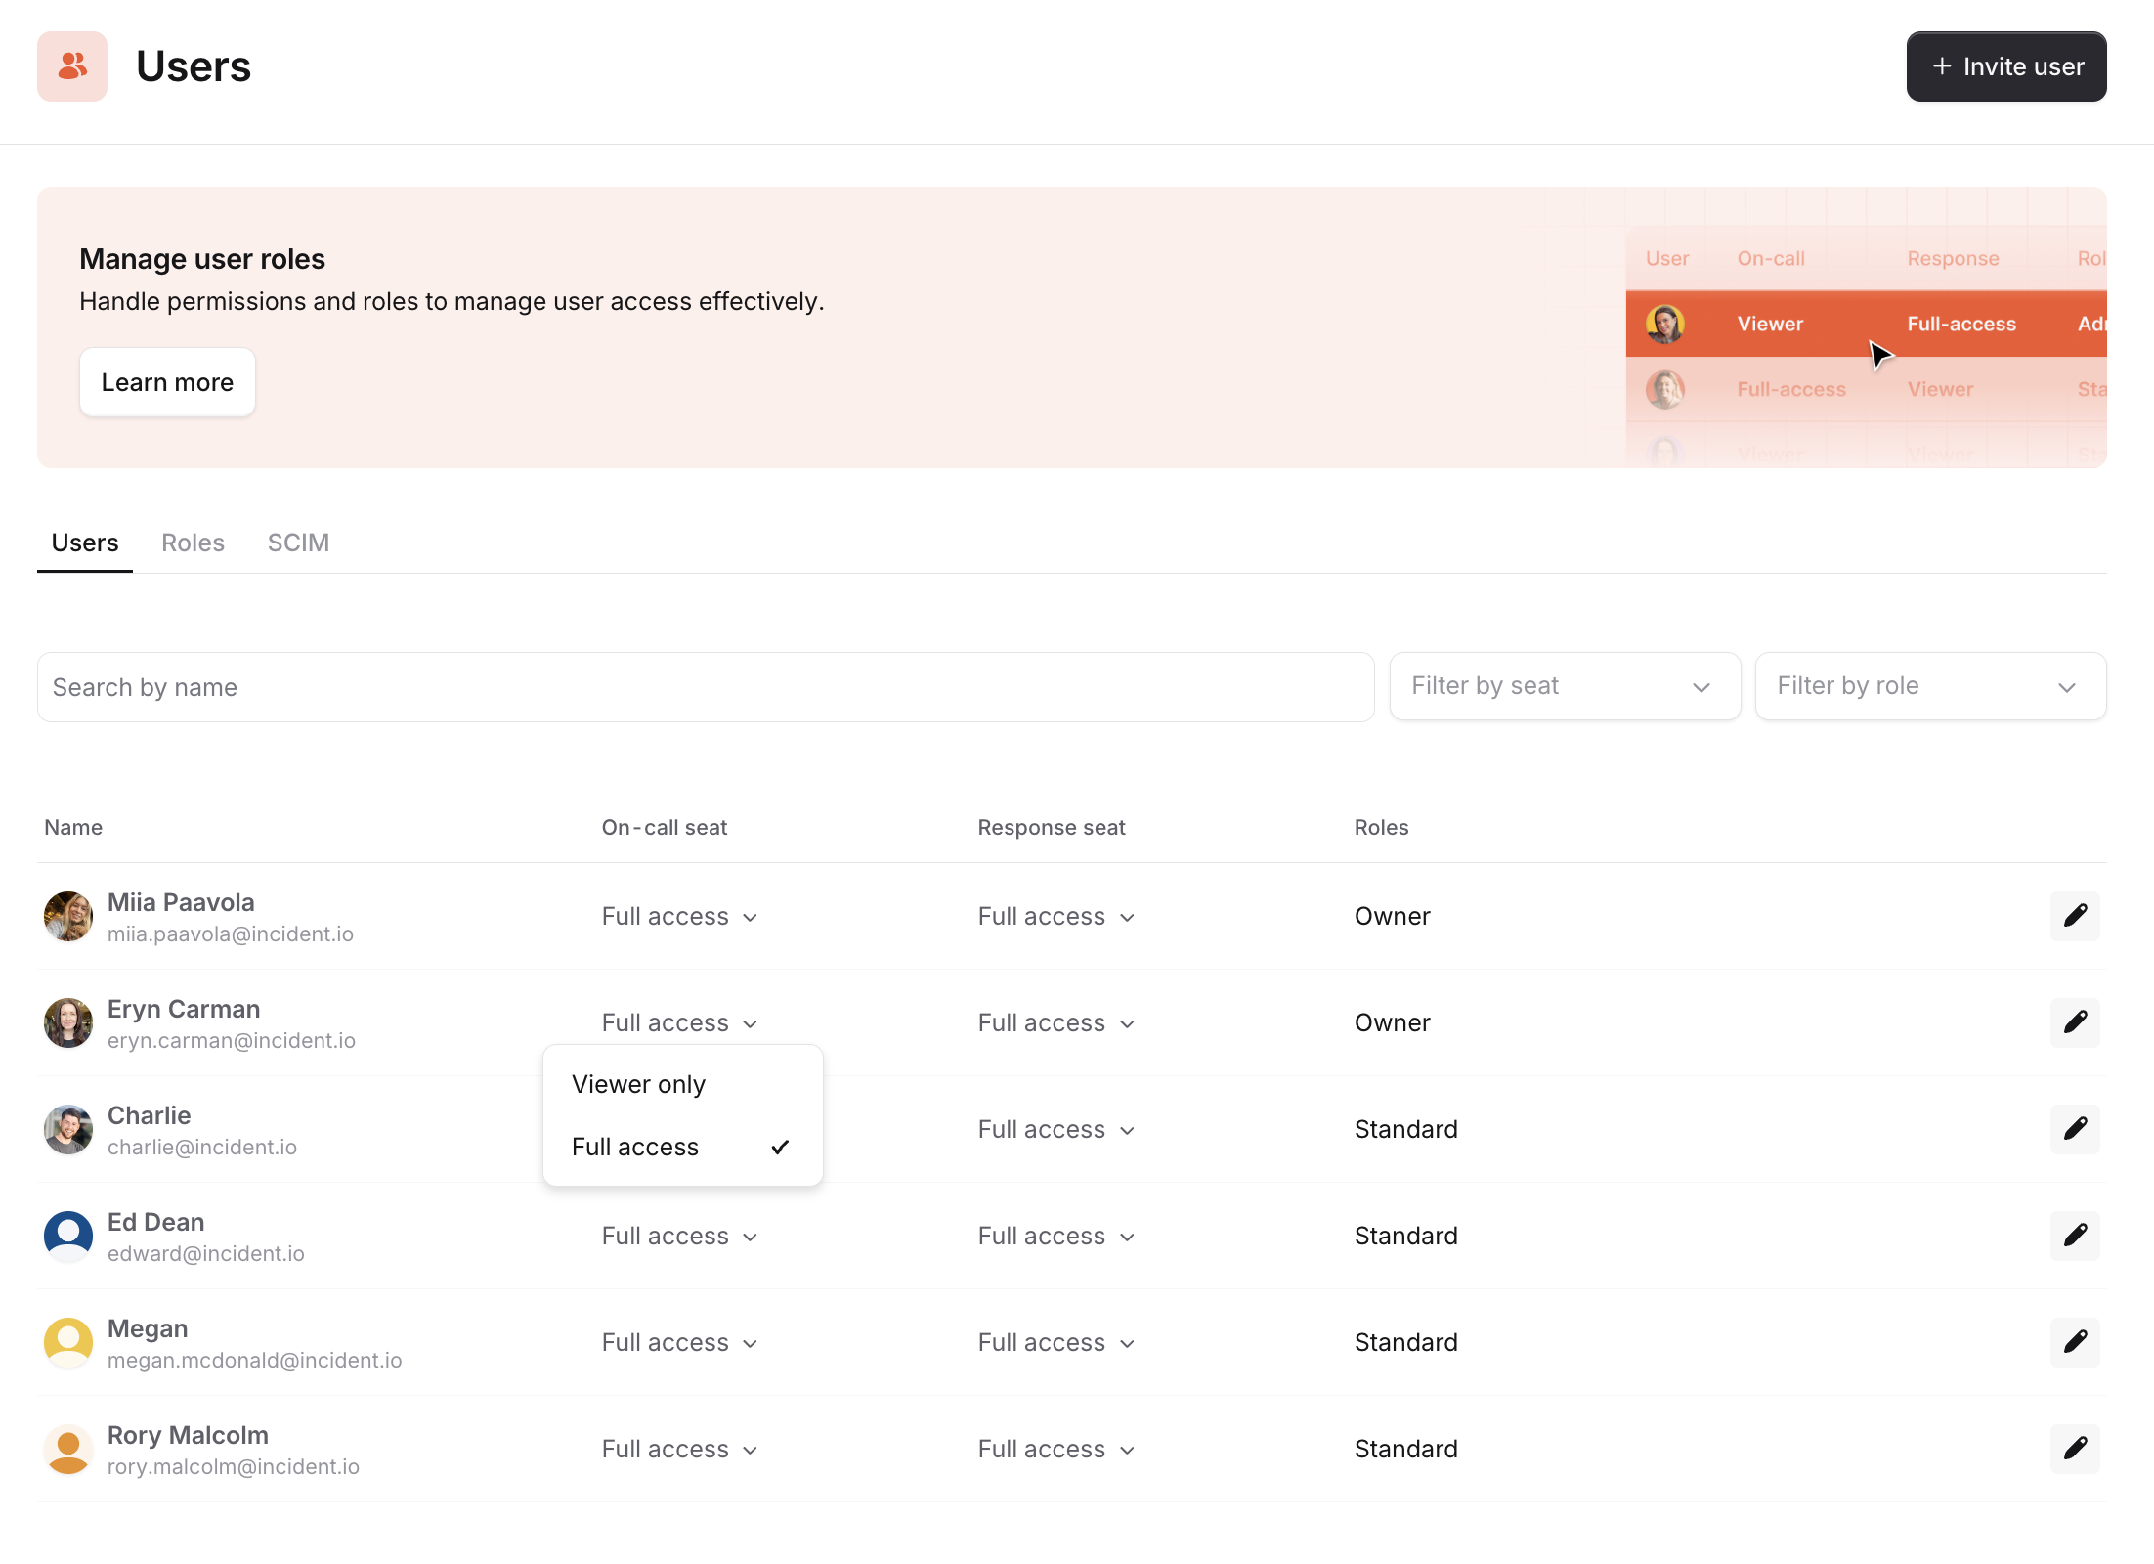Choose Viewer only in seat menu
The height and width of the screenshot is (1564, 2154).
point(639,1084)
